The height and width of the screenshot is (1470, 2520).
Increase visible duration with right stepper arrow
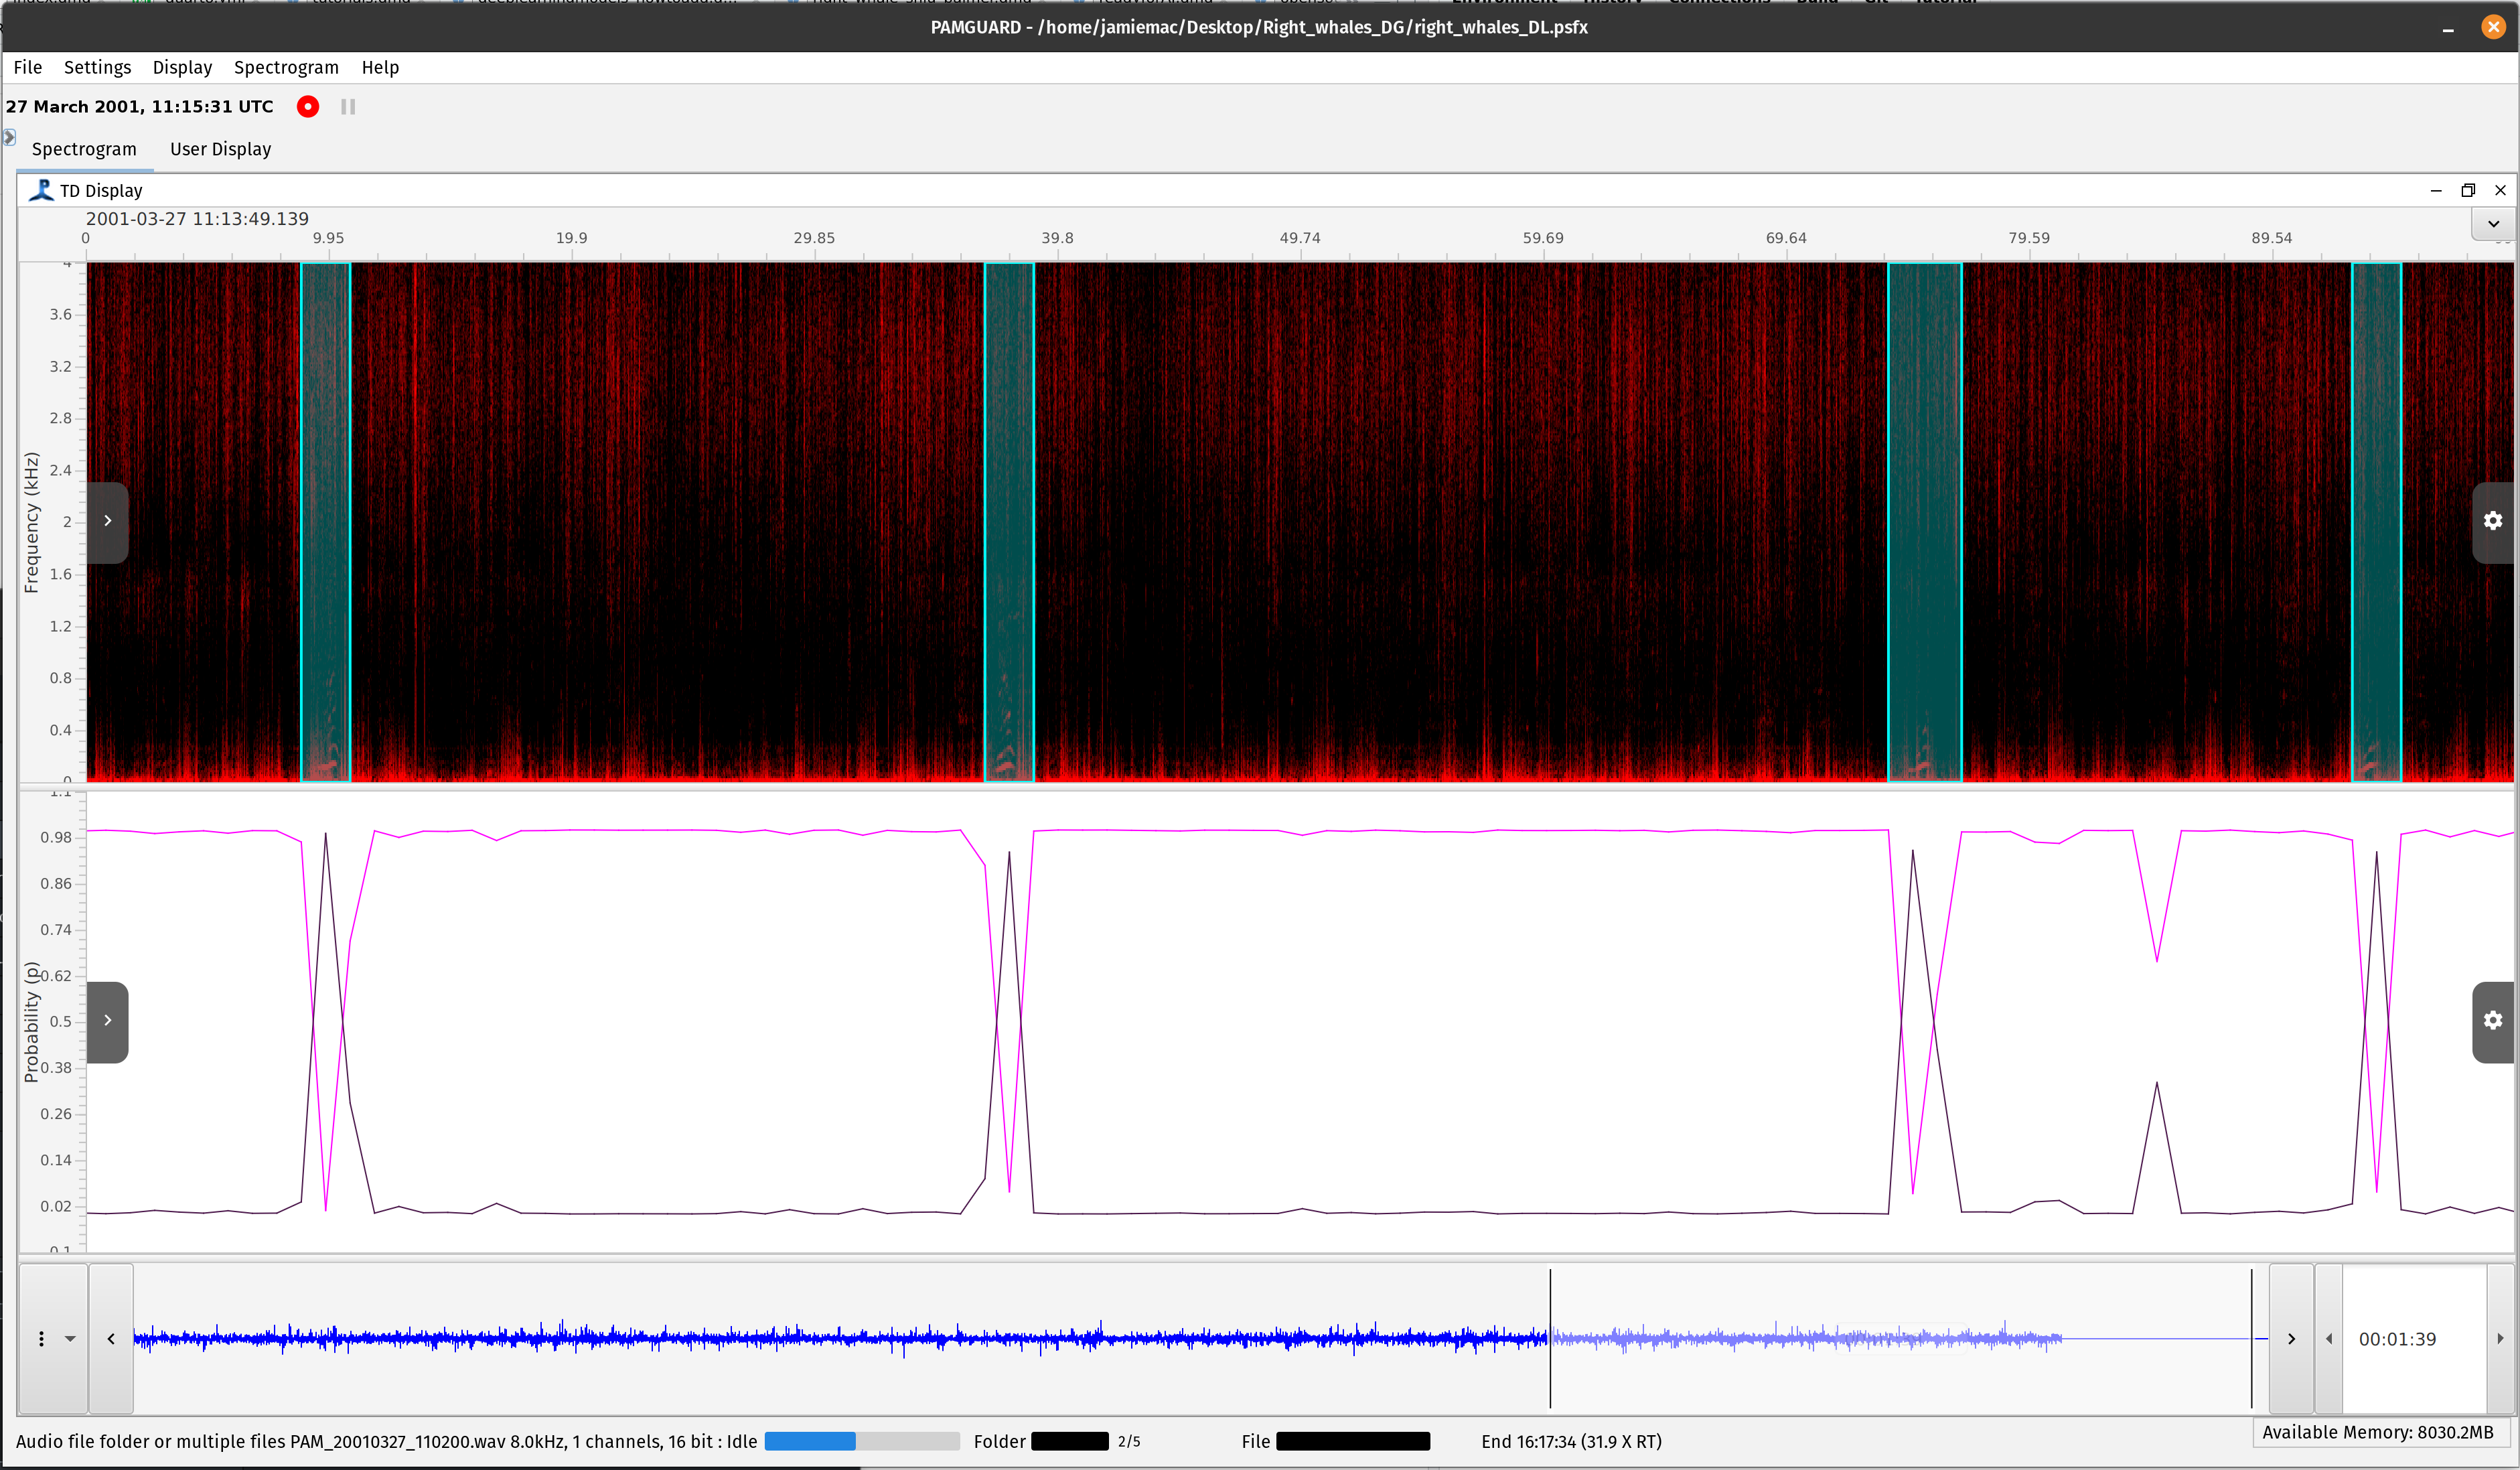point(2500,1338)
